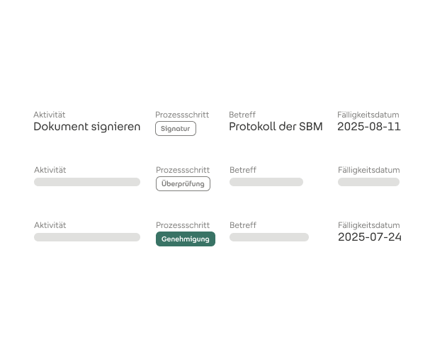430x354 pixels.
Task: Open the Dokument signieren activity
Action: [x=87, y=127]
